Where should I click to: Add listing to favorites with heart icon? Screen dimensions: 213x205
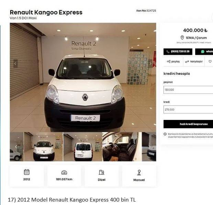pos(210,62)
